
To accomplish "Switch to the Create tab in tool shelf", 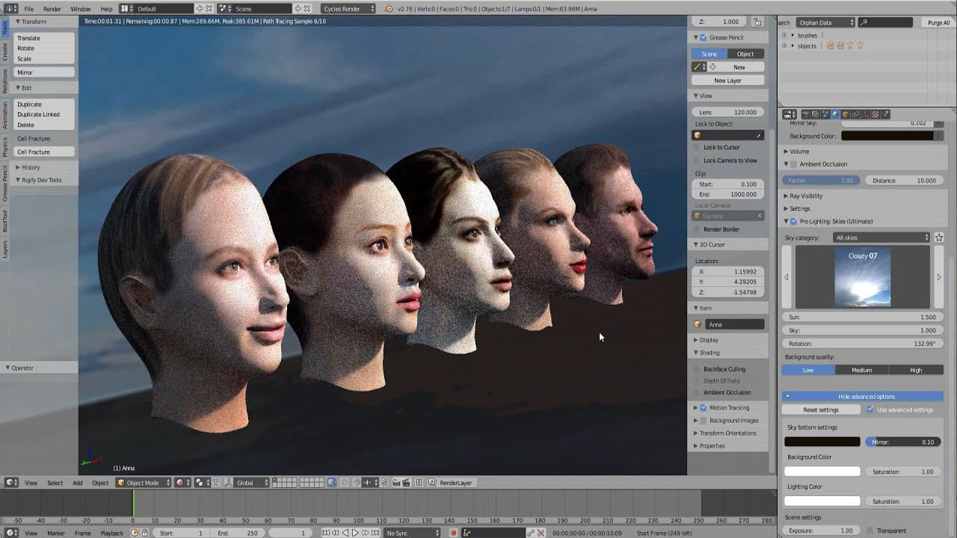I will 4,52.
